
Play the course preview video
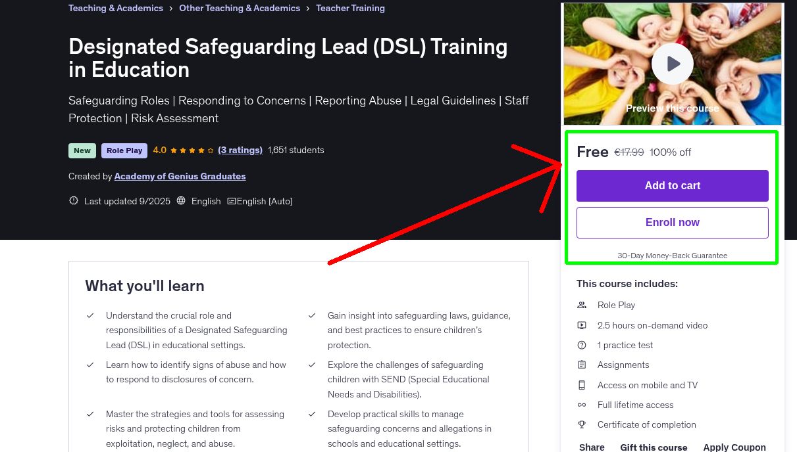(x=672, y=63)
